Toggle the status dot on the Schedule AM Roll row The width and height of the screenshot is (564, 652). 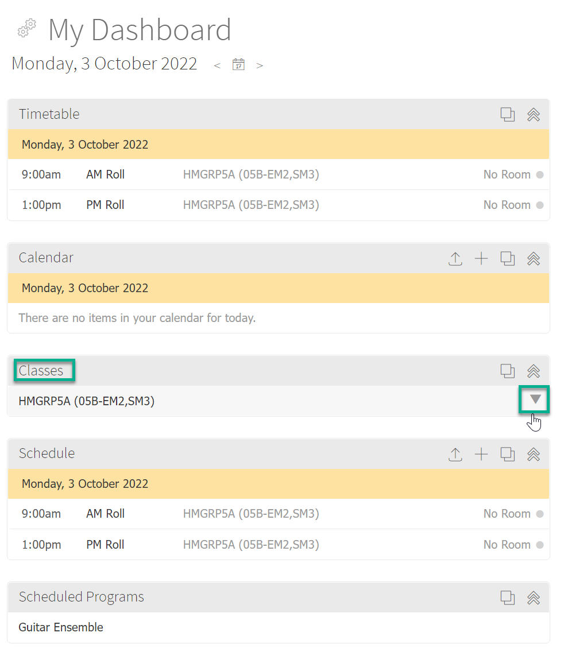tap(540, 514)
